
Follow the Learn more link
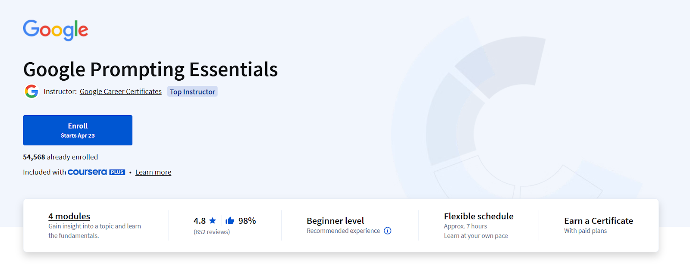coord(153,172)
